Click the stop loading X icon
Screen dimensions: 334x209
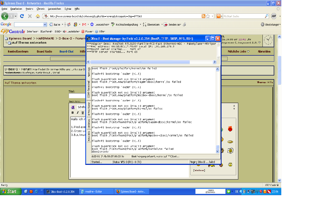(30, 16)
